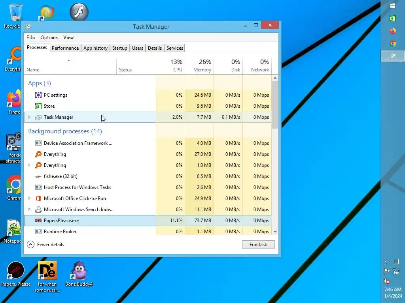Click the Microsoft Windows Search Indexer icon
Viewport: 405px width, 303px height.
click(x=38, y=209)
